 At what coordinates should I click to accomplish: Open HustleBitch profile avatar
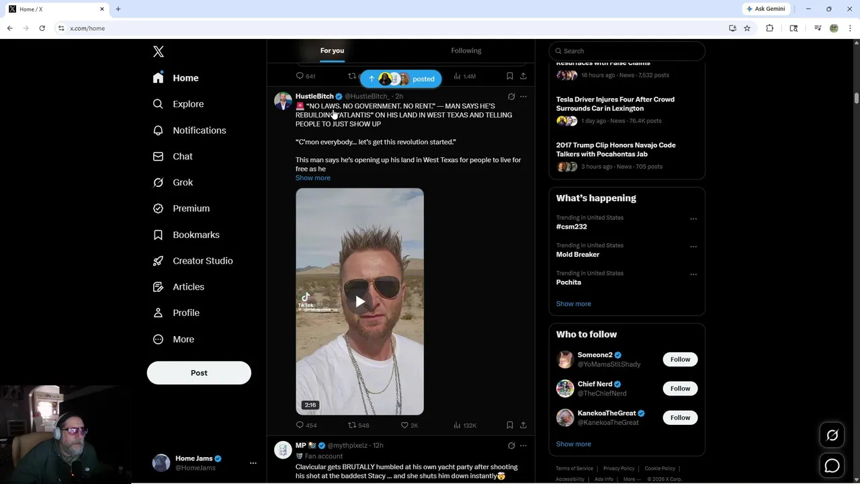[283, 102]
